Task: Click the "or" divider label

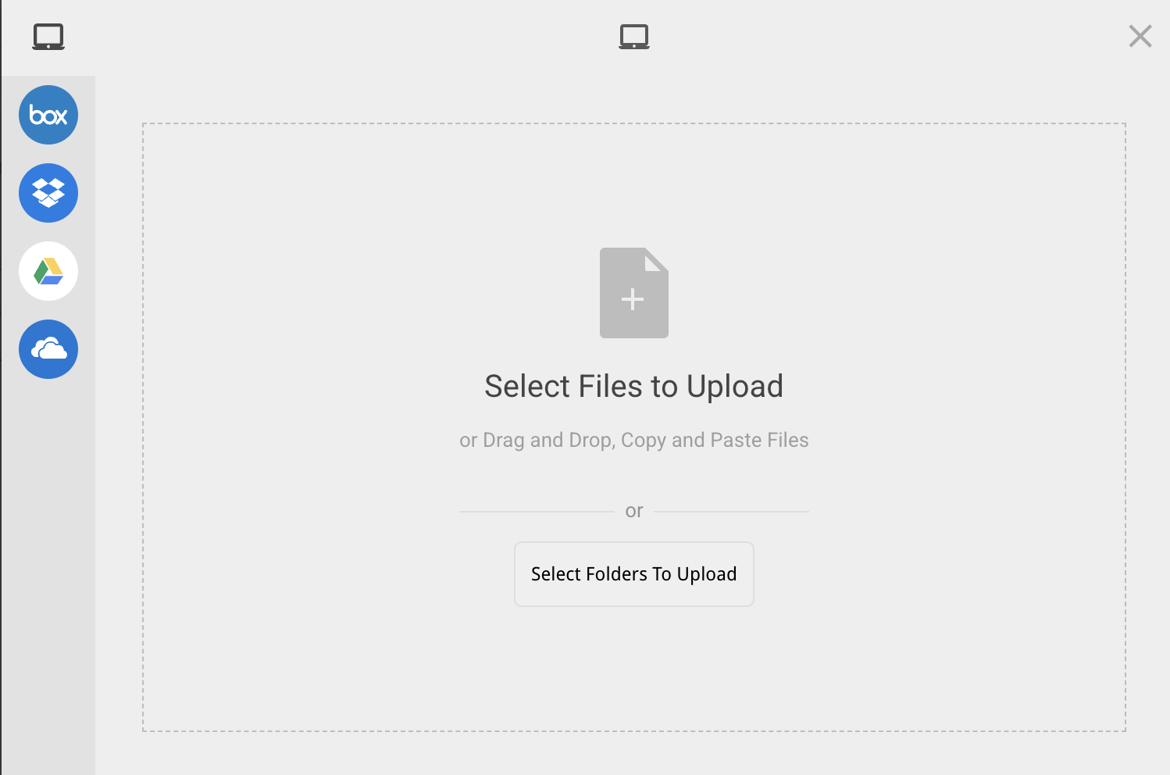Action: (634, 511)
